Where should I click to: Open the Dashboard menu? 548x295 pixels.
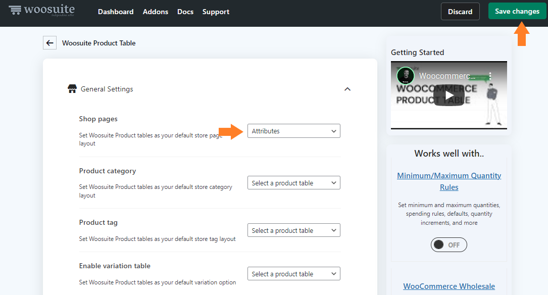pos(116,12)
